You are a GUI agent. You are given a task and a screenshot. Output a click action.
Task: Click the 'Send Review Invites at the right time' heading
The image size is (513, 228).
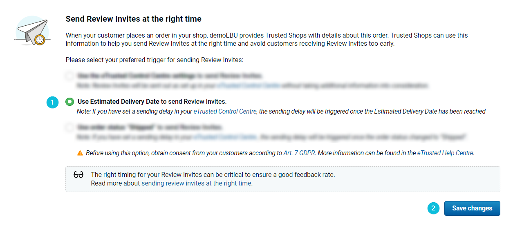[134, 19]
